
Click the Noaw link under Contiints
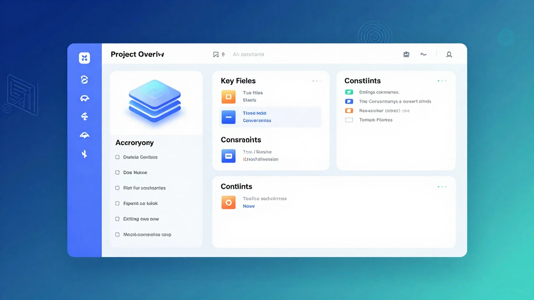coord(249,206)
